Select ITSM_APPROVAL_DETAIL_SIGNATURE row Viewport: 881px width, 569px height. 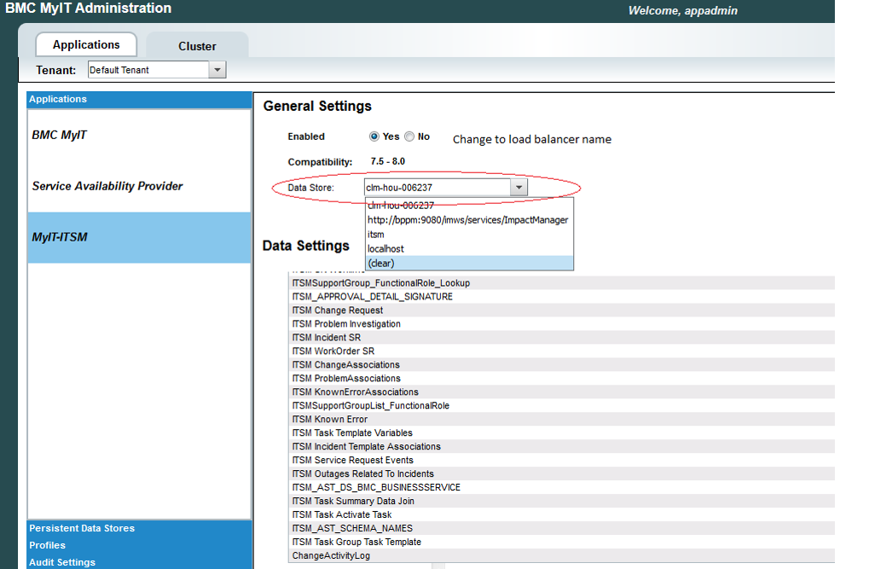point(561,296)
